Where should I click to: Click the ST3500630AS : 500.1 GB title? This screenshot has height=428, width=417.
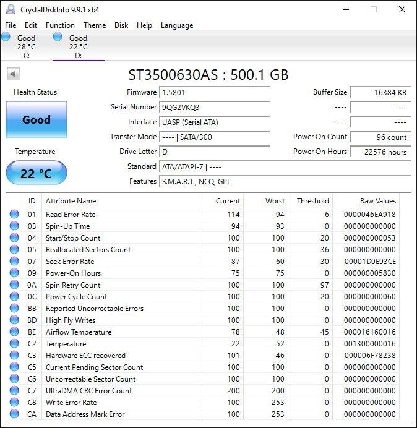click(208, 74)
